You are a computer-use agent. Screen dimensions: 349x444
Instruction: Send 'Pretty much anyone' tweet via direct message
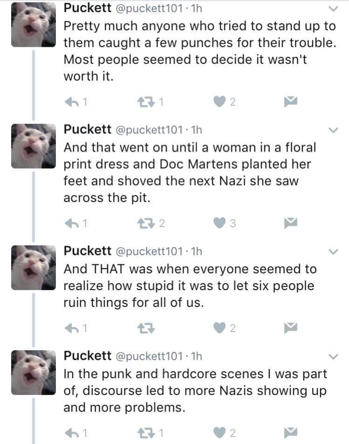pos(291,101)
